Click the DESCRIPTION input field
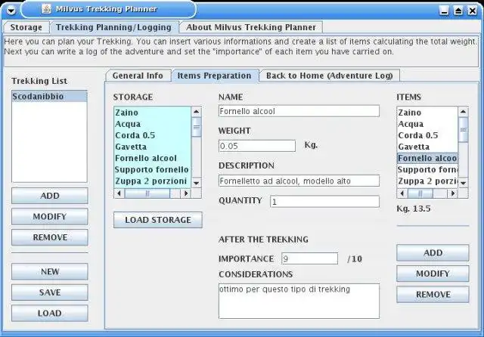The image size is (484, 337). 299,181
